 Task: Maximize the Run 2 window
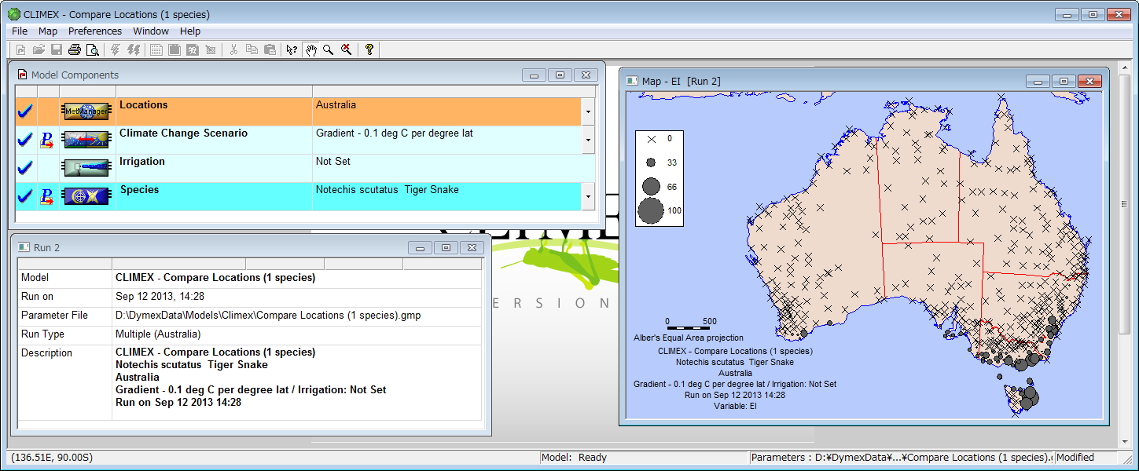(446, 248)
